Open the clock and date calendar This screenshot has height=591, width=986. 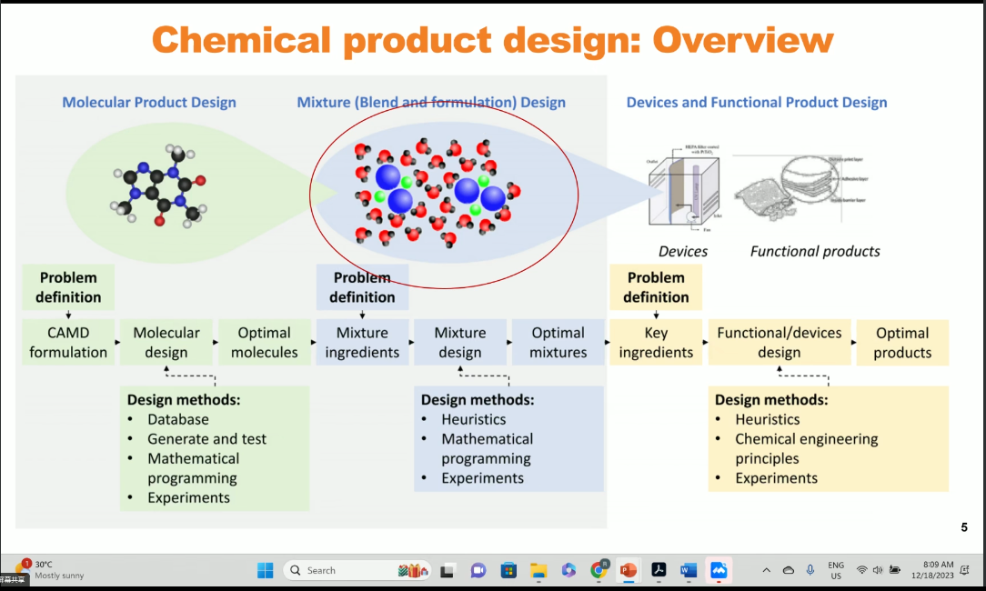click(x=938, y=570)
